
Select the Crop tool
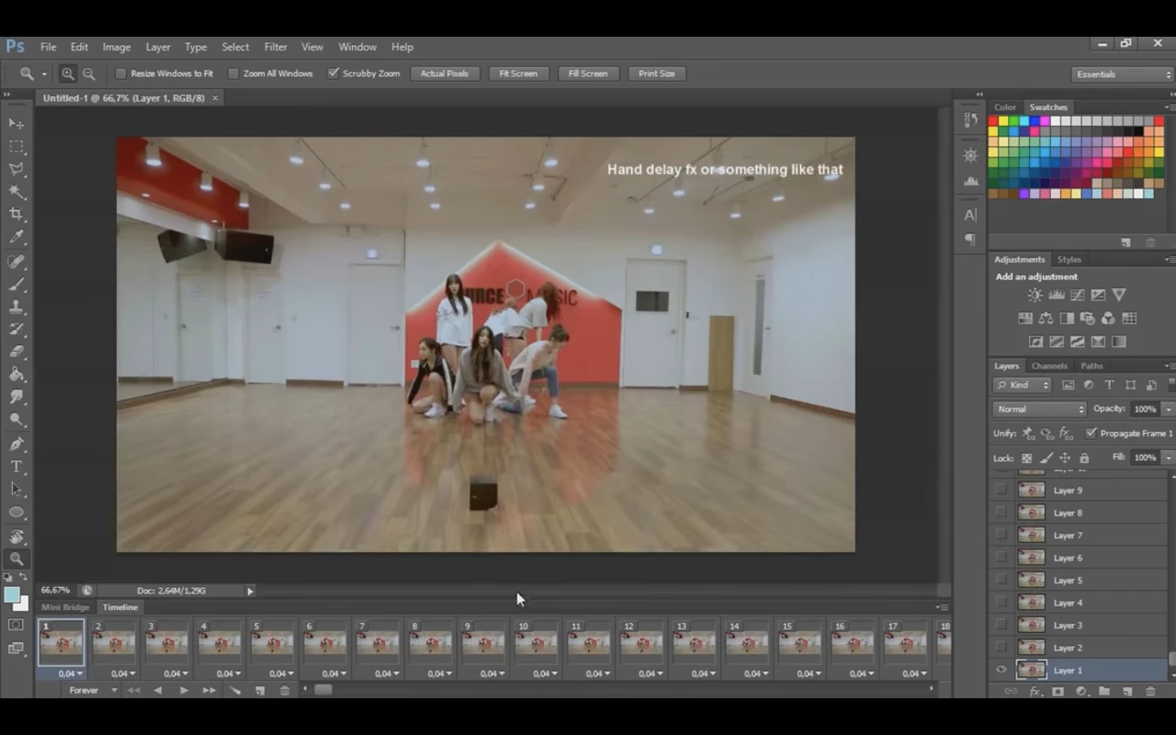(x=16, y=214)
